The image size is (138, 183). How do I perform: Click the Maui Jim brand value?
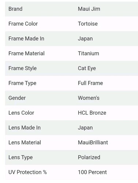pyautogui.click(x=89, y=9)
